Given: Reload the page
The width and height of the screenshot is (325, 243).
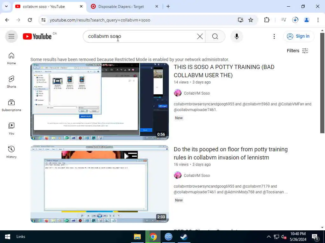Looking at the screenshot, I should [x=30, y=20].
